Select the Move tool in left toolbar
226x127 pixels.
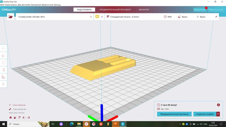pyautogui.click(x=3, y=48)
